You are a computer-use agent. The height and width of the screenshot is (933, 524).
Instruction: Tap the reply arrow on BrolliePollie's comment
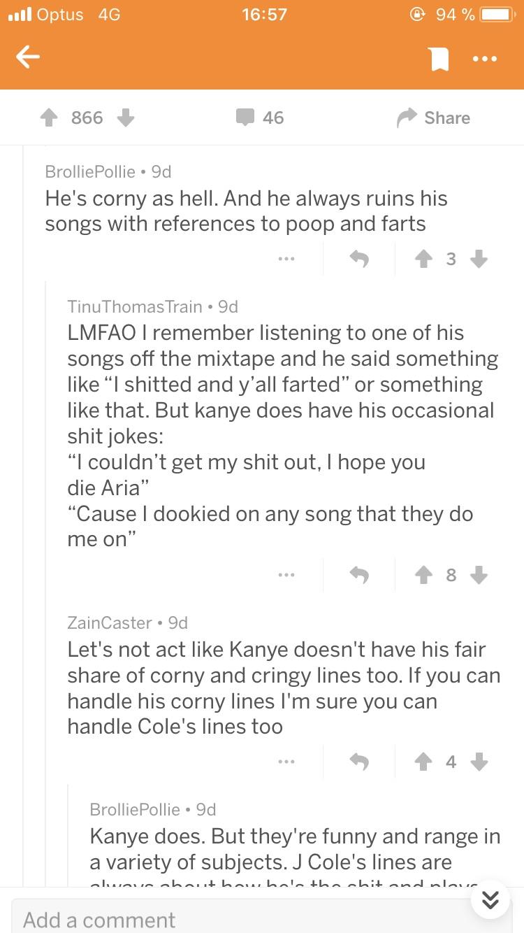[x=361, y=259]
